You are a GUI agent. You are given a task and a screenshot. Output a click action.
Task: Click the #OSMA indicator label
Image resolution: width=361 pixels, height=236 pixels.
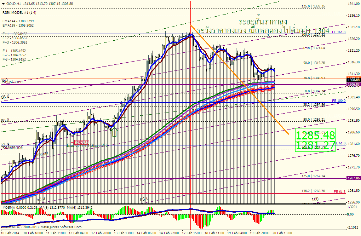pyautogui.click(x=9, y=207)
